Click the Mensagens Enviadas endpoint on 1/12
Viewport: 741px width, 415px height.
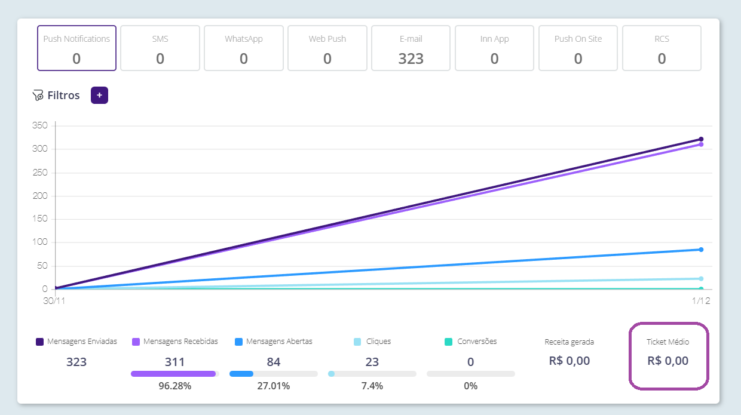coord(701,139)
